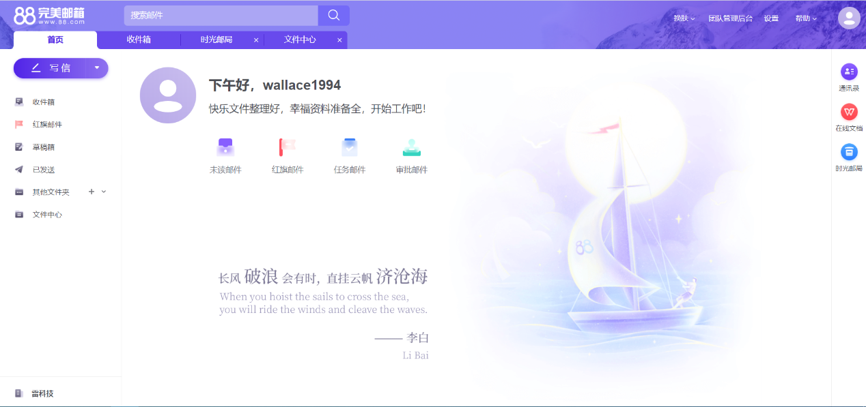866x407 pixels.
Task: Switch to the 收件箱 tab
Action: (x=139, y=40)
